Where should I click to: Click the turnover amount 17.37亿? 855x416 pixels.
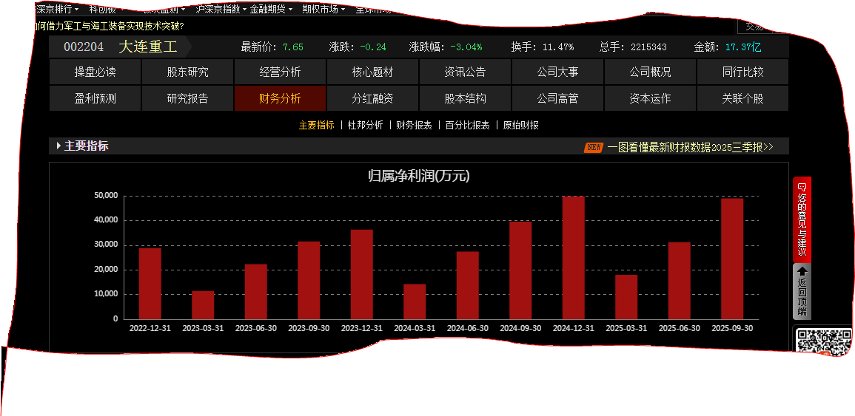coord(743,47)
